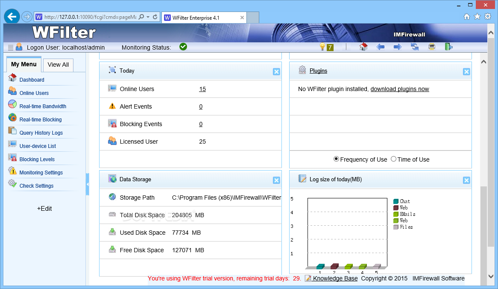The image size is (498, 289).
Task: Switch to the View All tab
Action: [x=58, y=65]
